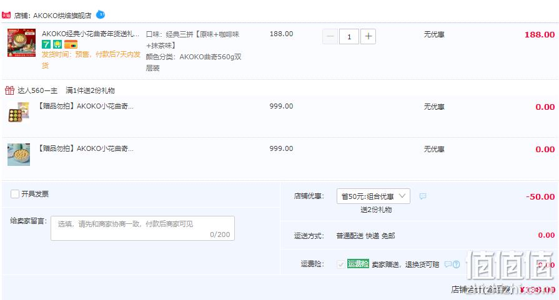Decrease quantity with the minus button

pos(330,36)
